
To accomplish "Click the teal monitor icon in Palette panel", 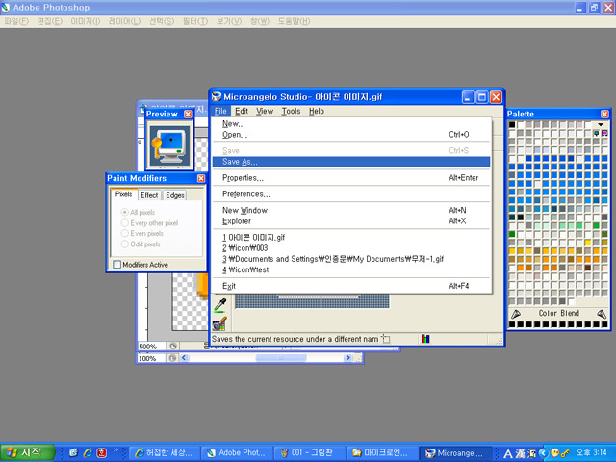I will (x=597, y=134).
